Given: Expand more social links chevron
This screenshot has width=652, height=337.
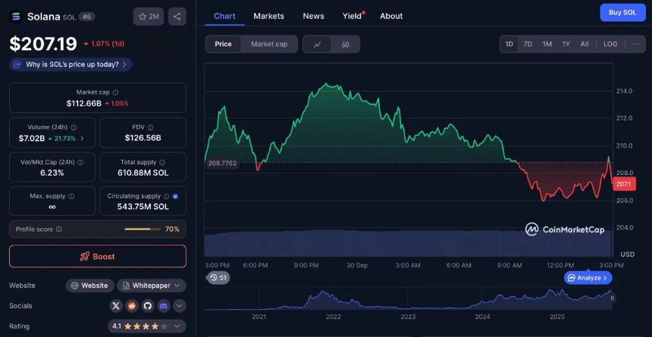Looking at the screenshot, I should point(180,306).
